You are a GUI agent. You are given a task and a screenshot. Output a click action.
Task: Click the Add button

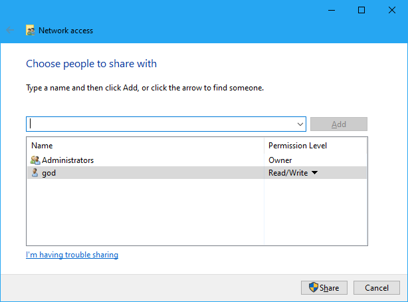coord(339,124)
